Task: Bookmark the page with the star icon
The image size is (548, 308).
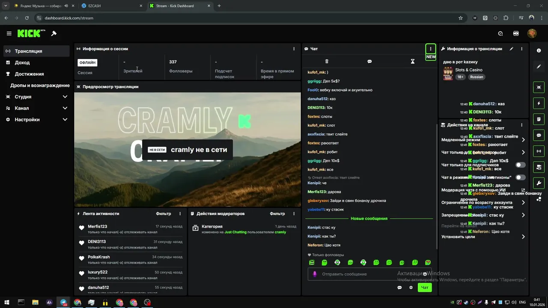Action: pos(461,18)
